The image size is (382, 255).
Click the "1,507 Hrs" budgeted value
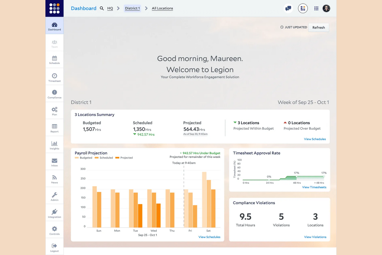92,129
